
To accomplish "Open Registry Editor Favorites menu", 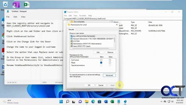I will 83,15.
